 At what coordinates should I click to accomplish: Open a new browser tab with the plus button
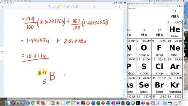pos(155,4)
